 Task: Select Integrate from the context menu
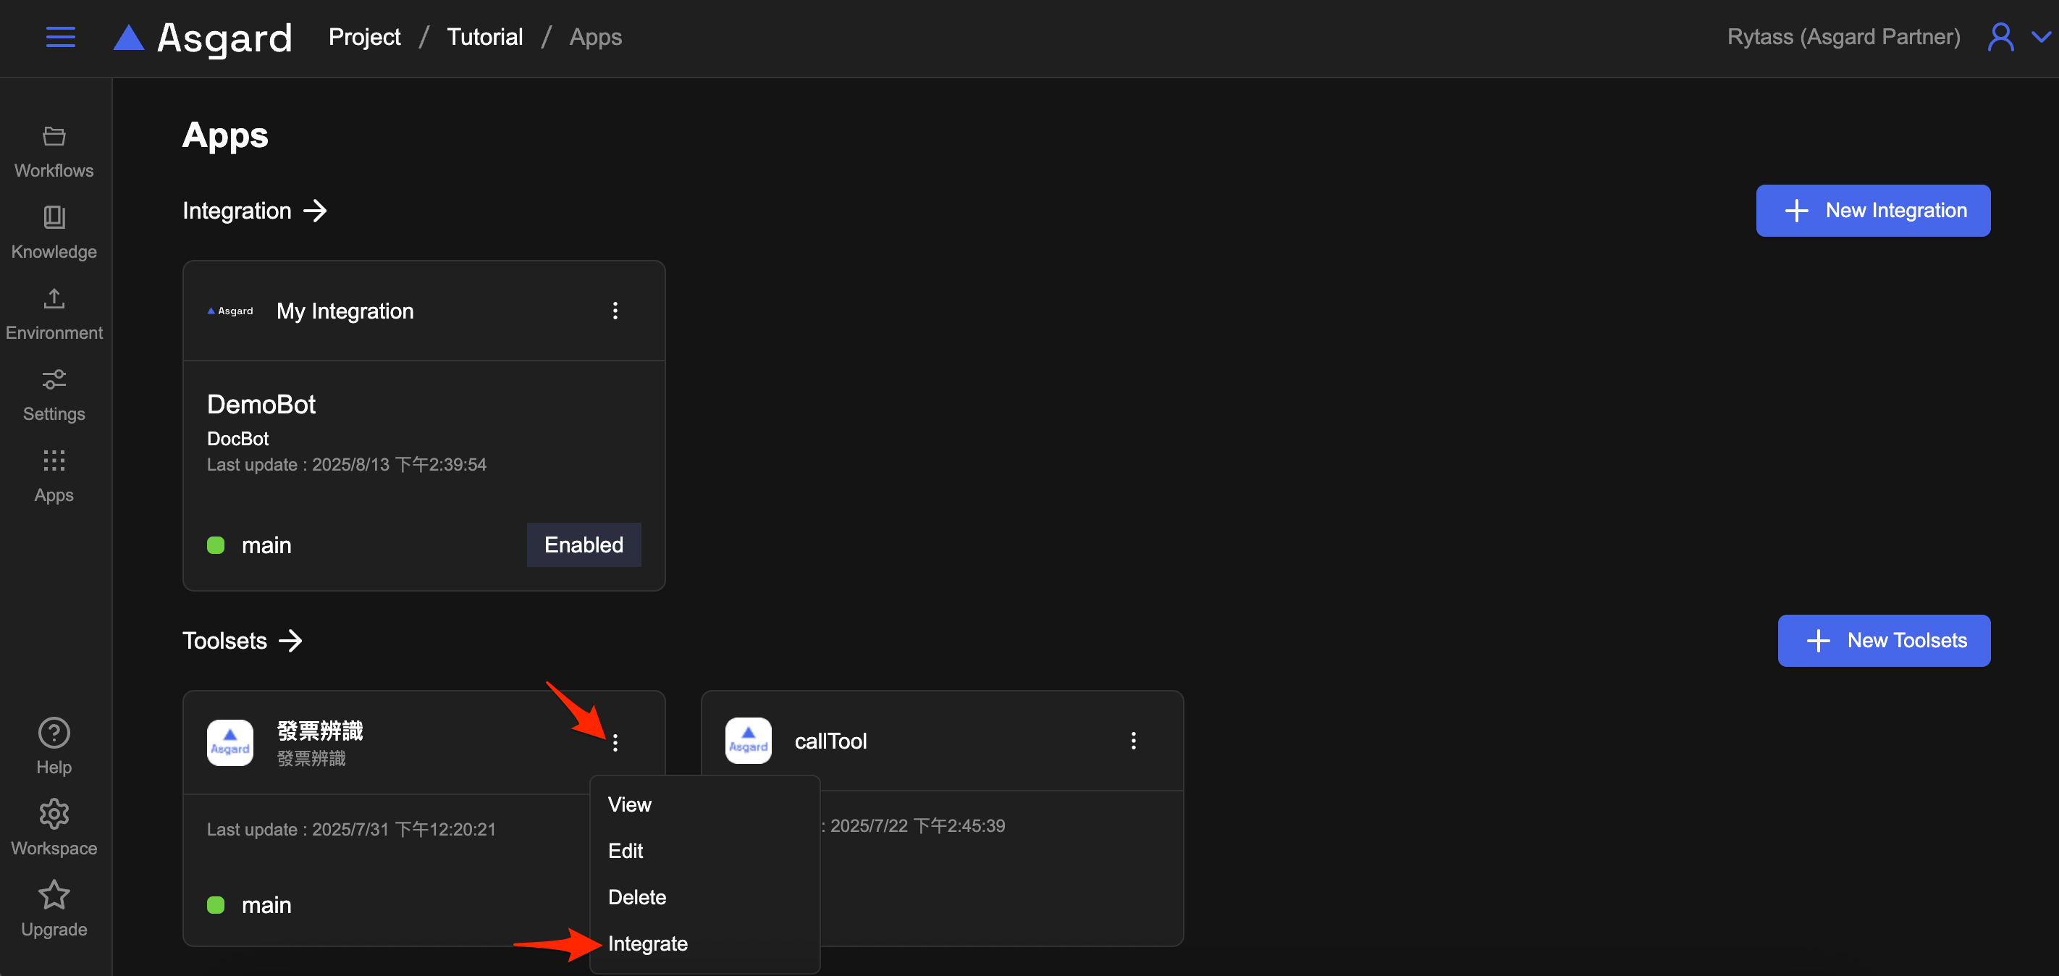647,943
